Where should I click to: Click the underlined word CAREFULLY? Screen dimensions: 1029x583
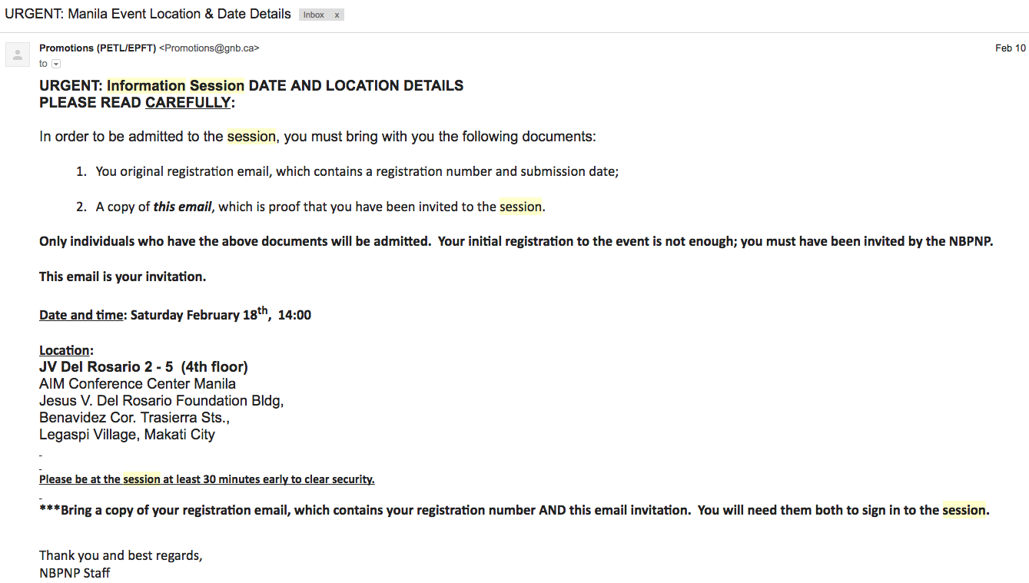click(188, 103)
